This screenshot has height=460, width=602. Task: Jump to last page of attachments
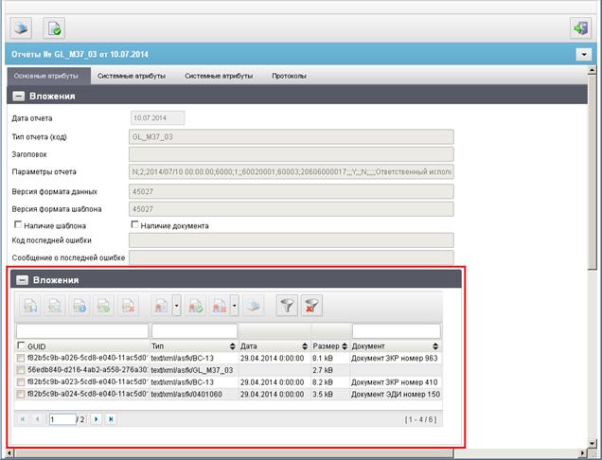click(x=111, y=419)
